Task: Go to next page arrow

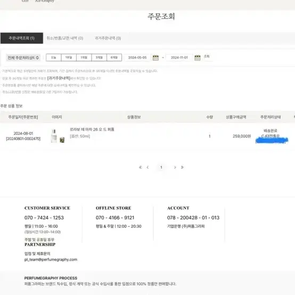Action: [175, 167]
